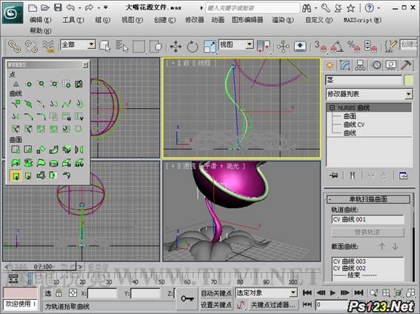Activate the Select and Scale tool

[210, 47]
